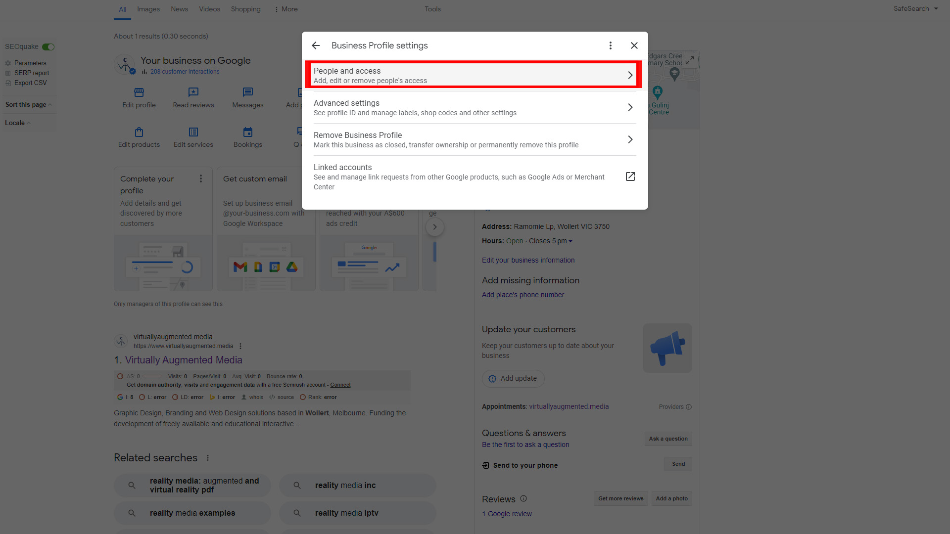Export results as CSV
Screen dimensions: 950x534
click(x=30, y=83)
